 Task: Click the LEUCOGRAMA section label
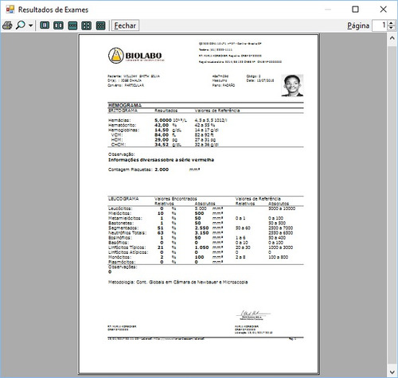tap(123, 199)
